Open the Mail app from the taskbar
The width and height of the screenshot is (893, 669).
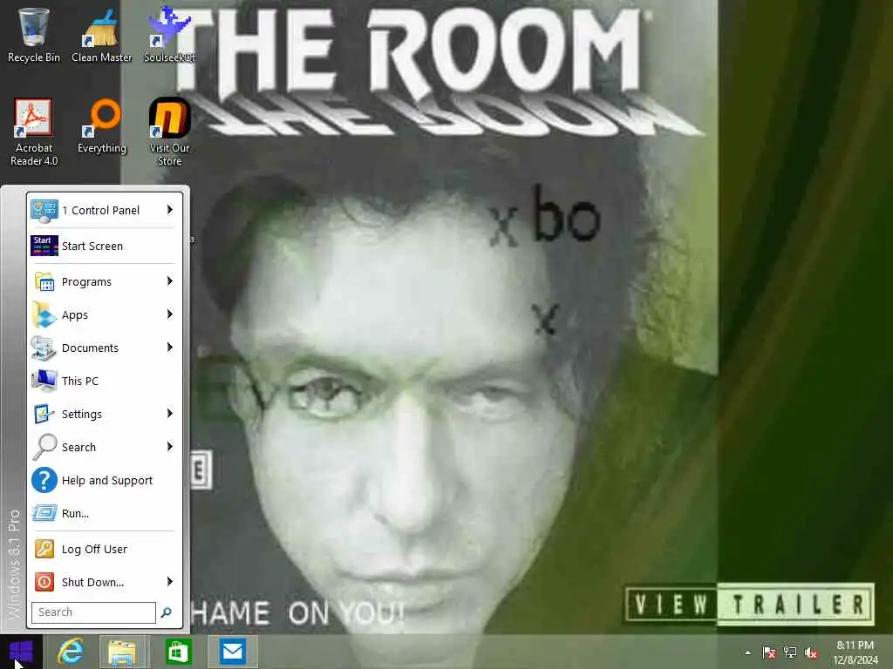point(232,652)
